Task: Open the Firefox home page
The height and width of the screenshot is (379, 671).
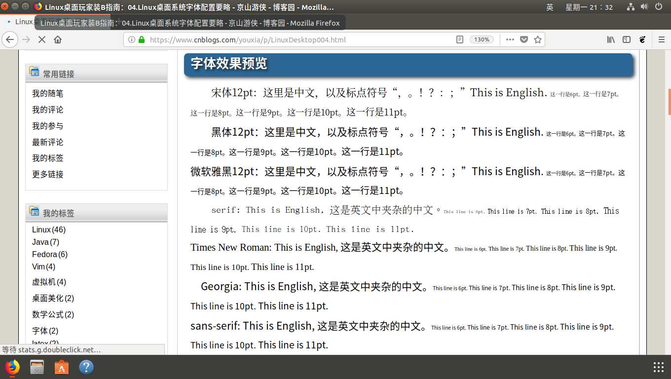Action: (58, 39)
